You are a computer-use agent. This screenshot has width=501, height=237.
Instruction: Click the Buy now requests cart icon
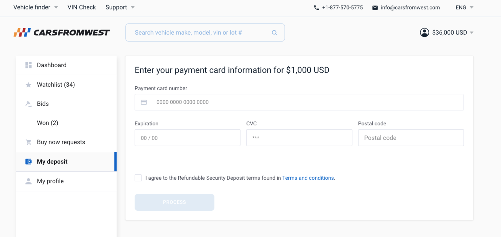pyautogui.click(x=29, y=142)
